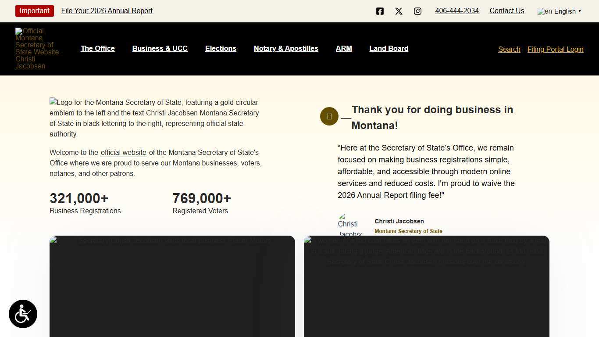Open the Instagram social icon
599x337 pixels.
(417, 11)
